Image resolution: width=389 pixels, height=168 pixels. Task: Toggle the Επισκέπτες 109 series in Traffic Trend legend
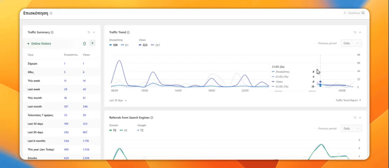113,45
